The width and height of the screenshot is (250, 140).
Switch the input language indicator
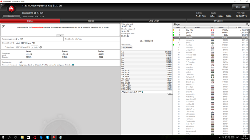coord(237,138)
